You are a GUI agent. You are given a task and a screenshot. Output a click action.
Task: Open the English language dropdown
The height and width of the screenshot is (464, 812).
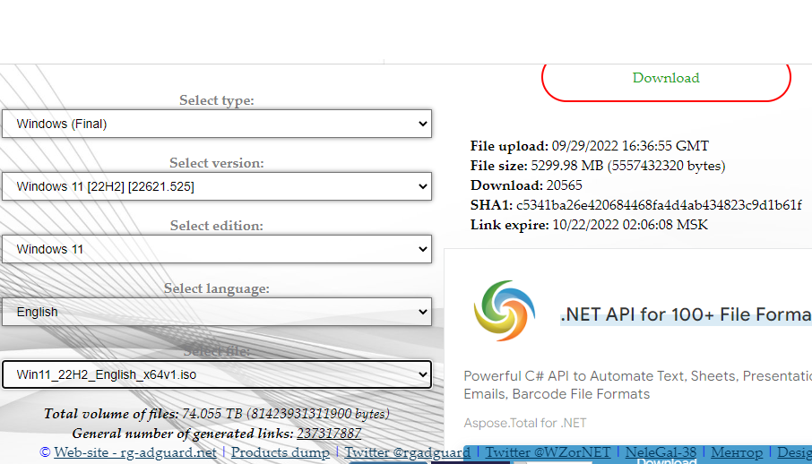216,312
